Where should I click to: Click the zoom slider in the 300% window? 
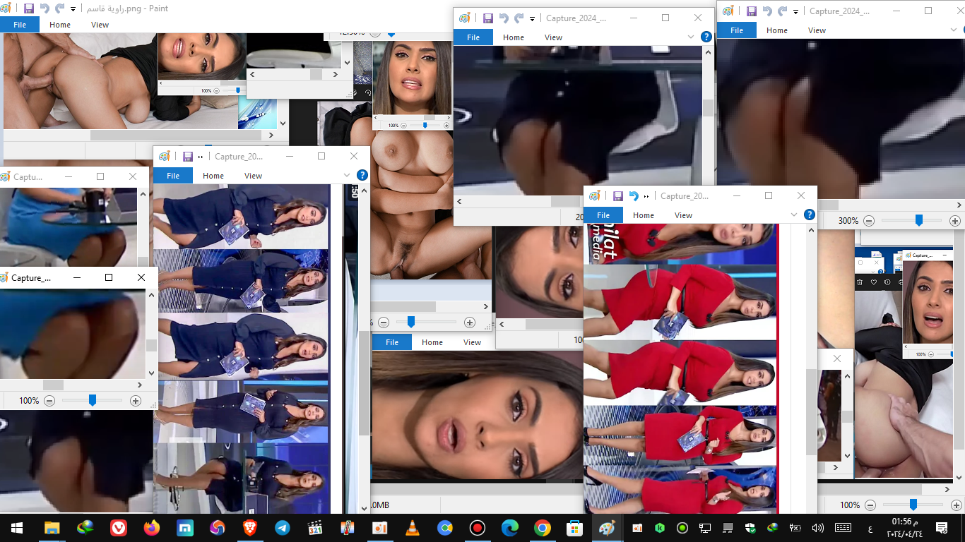(x=918, y=221)
